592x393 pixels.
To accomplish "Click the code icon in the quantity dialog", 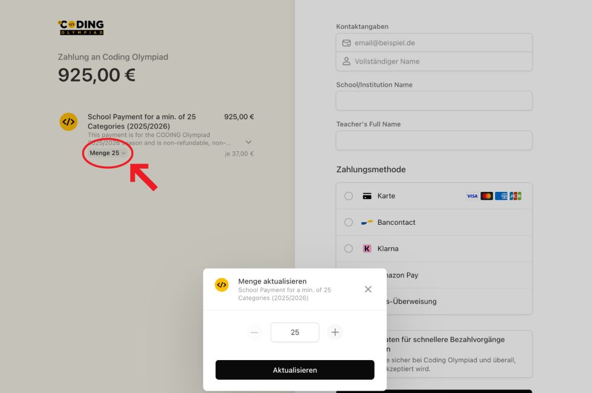I will (221, 285).
